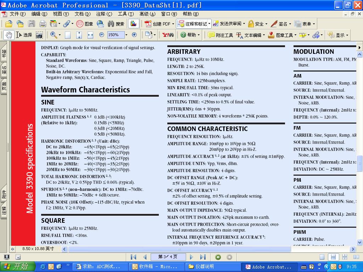Open the 视图(V) menu
The height and width of the screenshot is (272, 363).
tap(61, 14)
